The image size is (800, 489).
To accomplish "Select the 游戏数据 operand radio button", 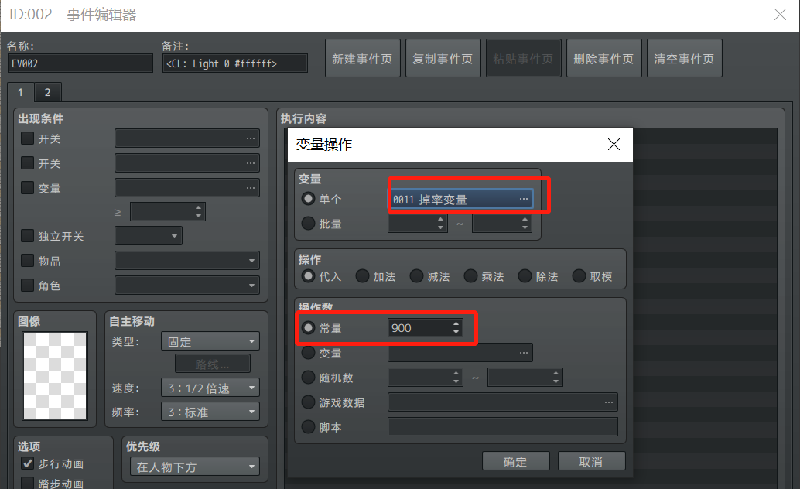I will tap(308, 402).
